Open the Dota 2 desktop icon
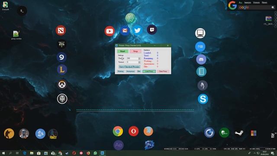The image size is (277, 156). click(61, 30)
